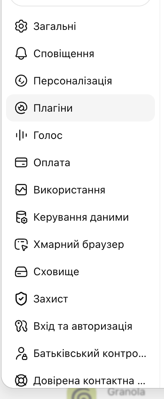The image size is (164, 399).
Task: Click the key icon for Вхід та авторизація
Action: (21, 326)
